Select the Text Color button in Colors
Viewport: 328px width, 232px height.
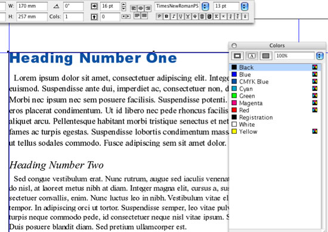[x=252, y=56]
